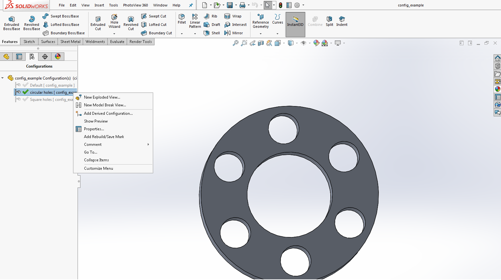Image resolution: width=501 pixels, height=280 pixels.
Task: Choose the Boundary Boss/Base command
Action: tap(64, 33)
